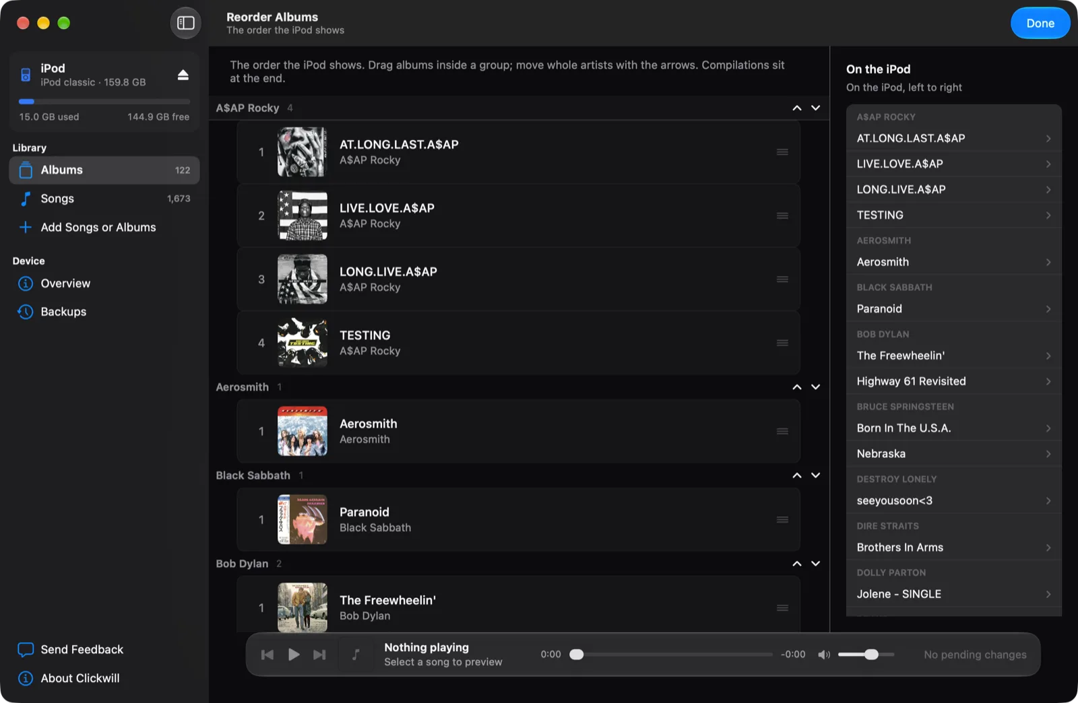Mute volume via speaker icon
The image size is (1078, 703).
pos(823,655)
